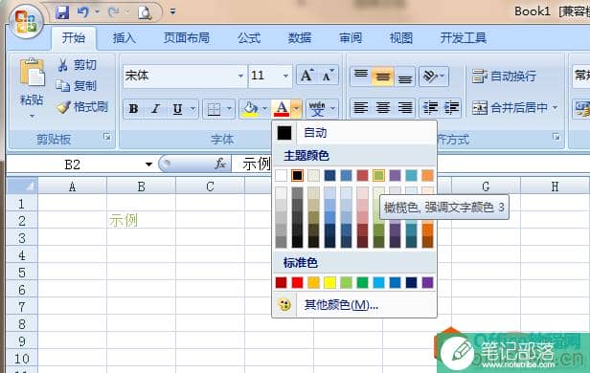Switch to 审阅 tab
Screen dimensions: 590x373
pos(351,38)
